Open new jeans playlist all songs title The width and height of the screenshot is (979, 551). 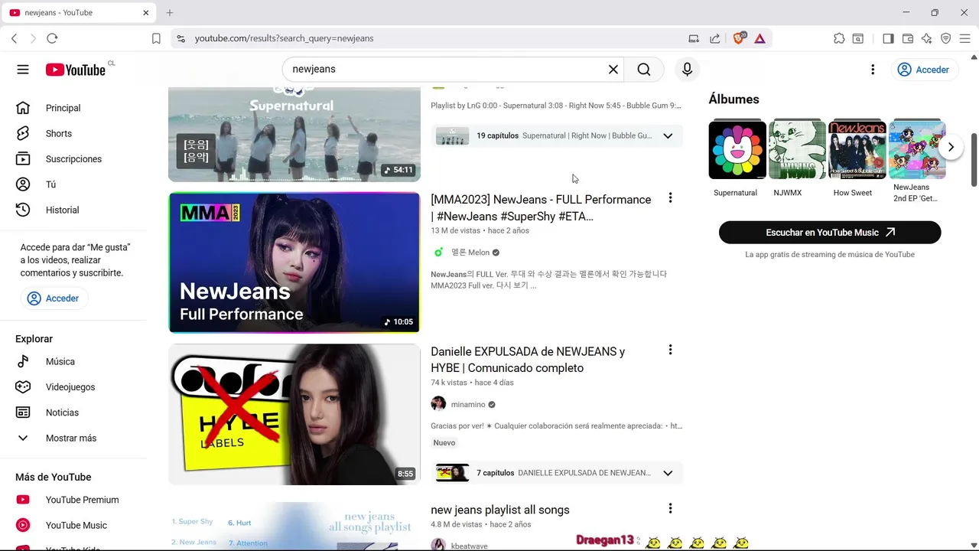pyautogui.click(x=500, y=510)
